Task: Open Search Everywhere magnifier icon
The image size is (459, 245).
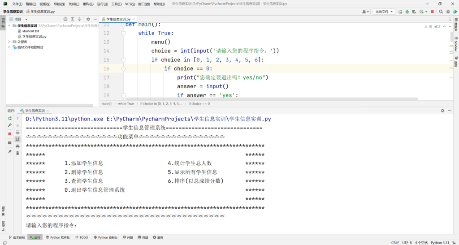Action: coord(441,12)
